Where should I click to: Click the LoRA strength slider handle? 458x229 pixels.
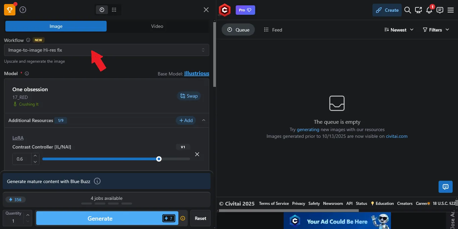tap(159, 159)
